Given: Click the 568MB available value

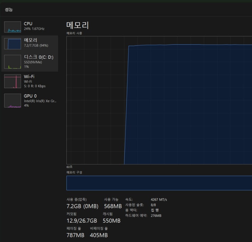Looking at the screenshot, I should point(113,206).
